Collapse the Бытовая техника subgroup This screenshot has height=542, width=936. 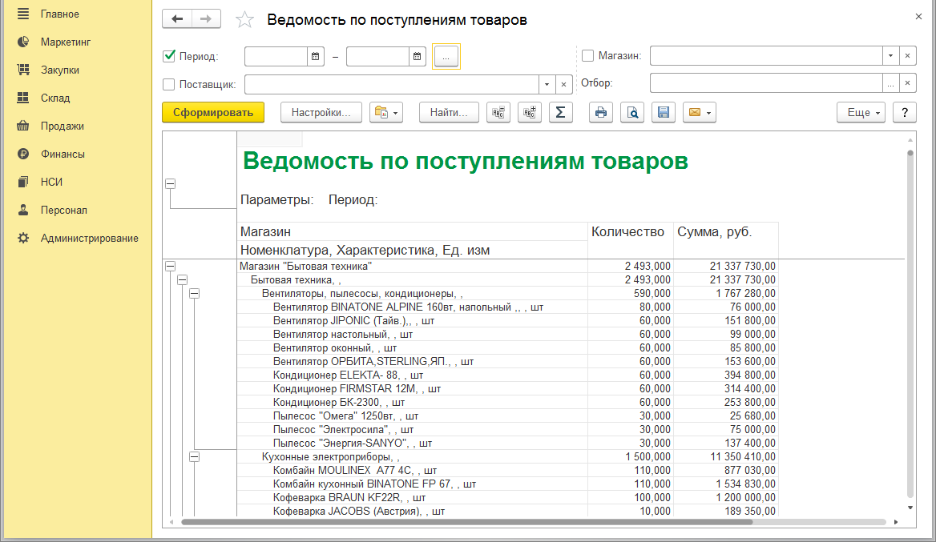[x=182, y=279]
